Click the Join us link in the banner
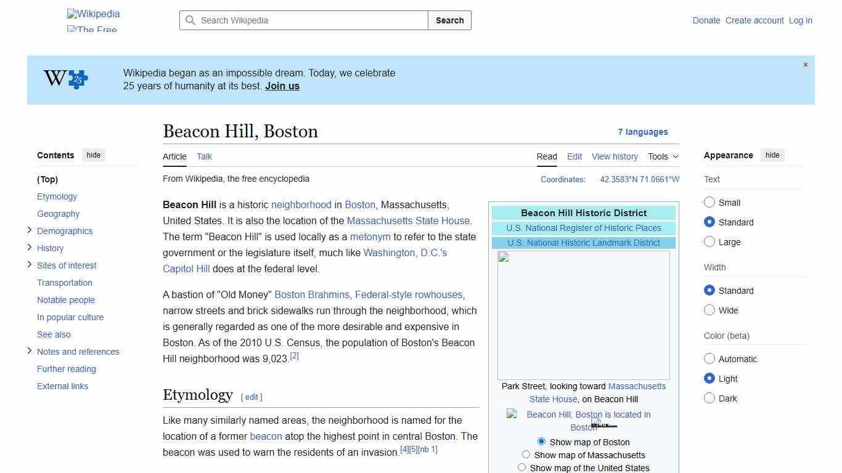 pos(282,86)
